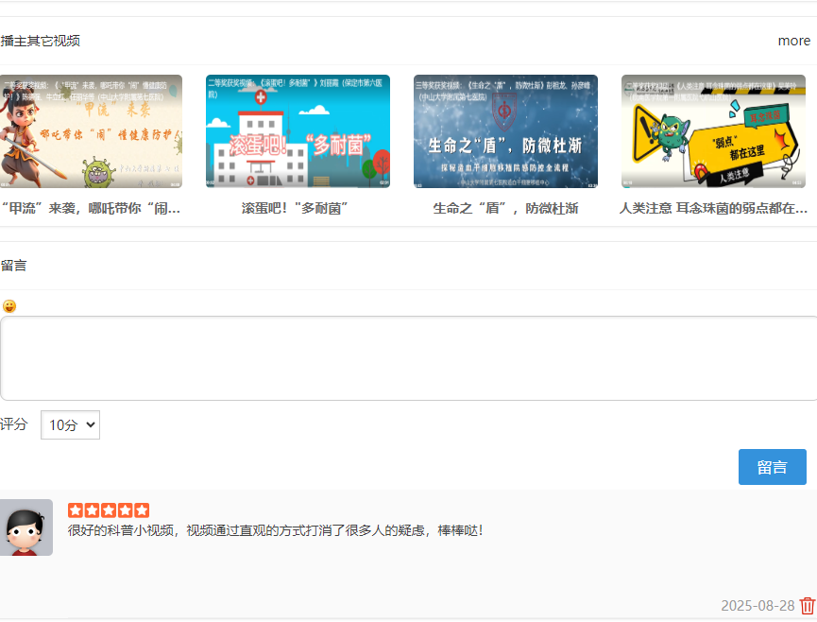Click the title link "滚蛋吧！'多耐菌'"
This screenshot has width=817, height=622.
296,209
